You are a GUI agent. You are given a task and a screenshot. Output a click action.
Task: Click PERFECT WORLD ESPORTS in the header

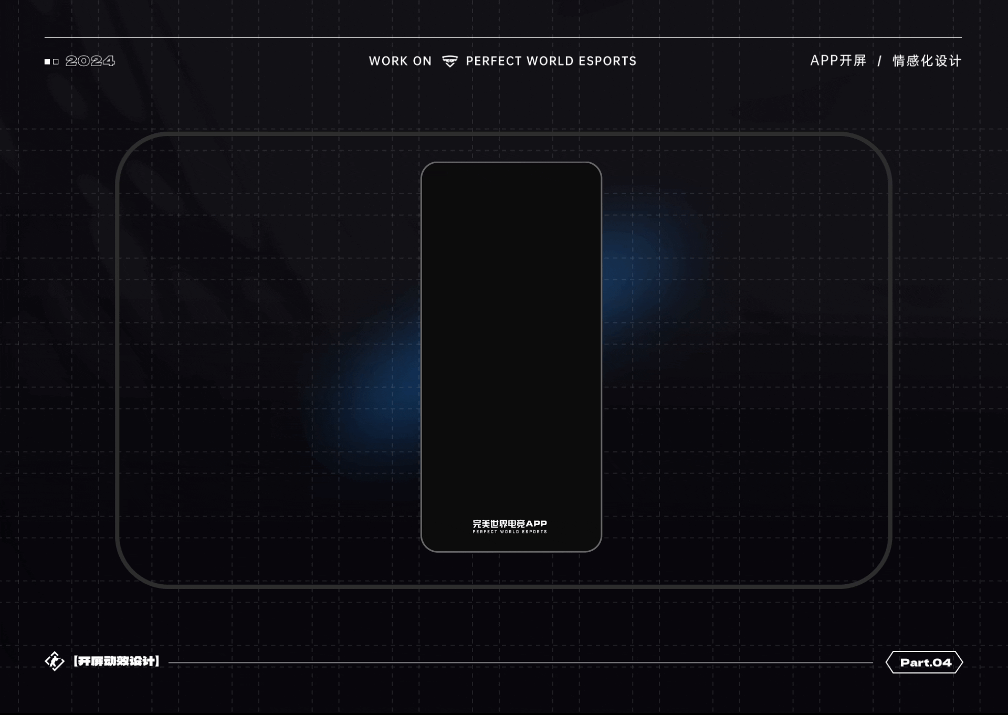click(551, 61)
